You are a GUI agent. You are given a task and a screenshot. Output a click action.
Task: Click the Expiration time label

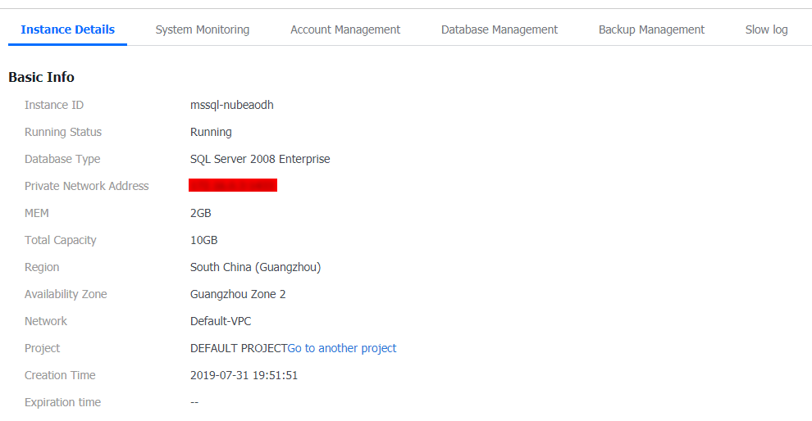62,402
